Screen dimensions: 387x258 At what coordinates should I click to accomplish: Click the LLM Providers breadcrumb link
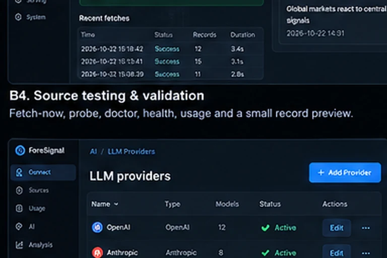[132, 151]
